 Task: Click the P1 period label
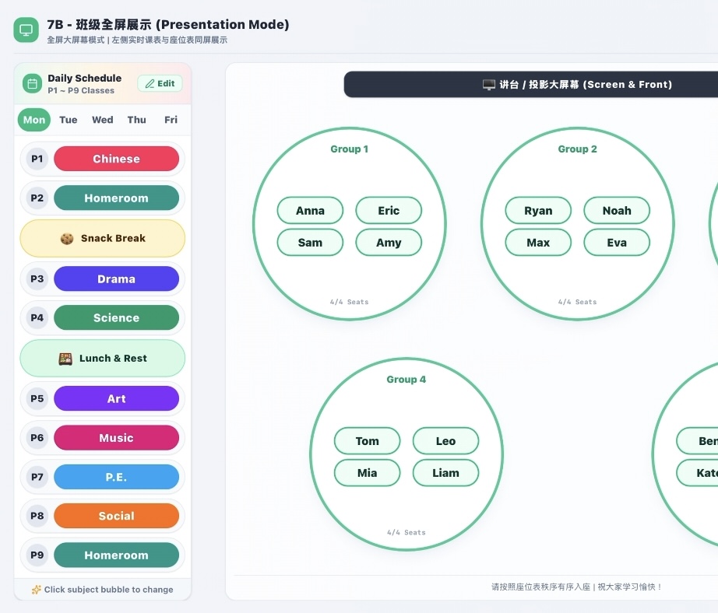(x=37, y=159)
